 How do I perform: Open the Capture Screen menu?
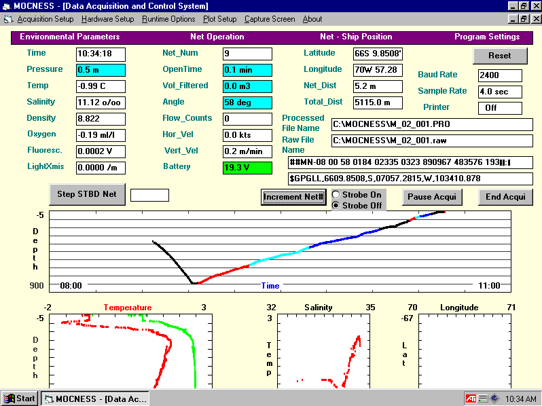click(x=270, y=19)
